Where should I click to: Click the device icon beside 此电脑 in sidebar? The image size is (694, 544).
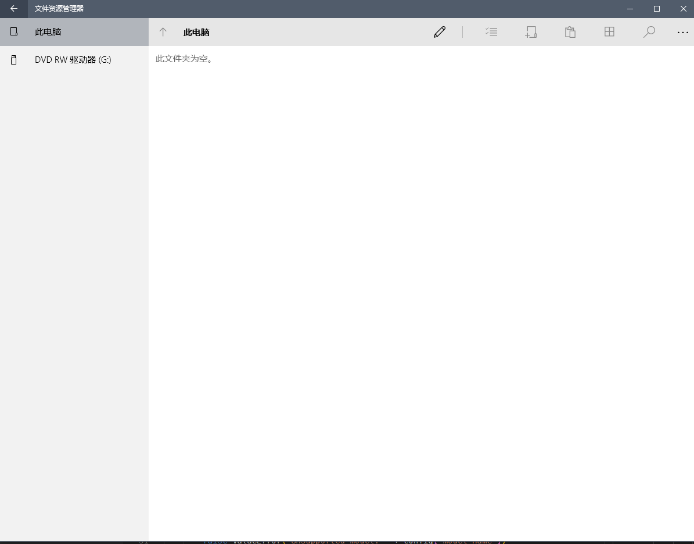14,32
